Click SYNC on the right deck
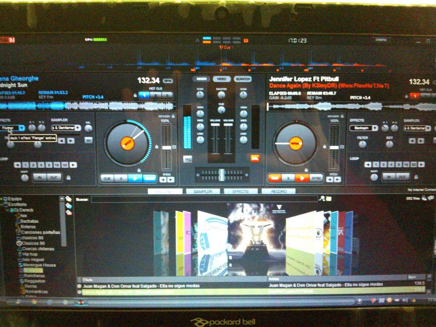Image resolution: width=436 pixels, height=327 pixels. (316, 178)
